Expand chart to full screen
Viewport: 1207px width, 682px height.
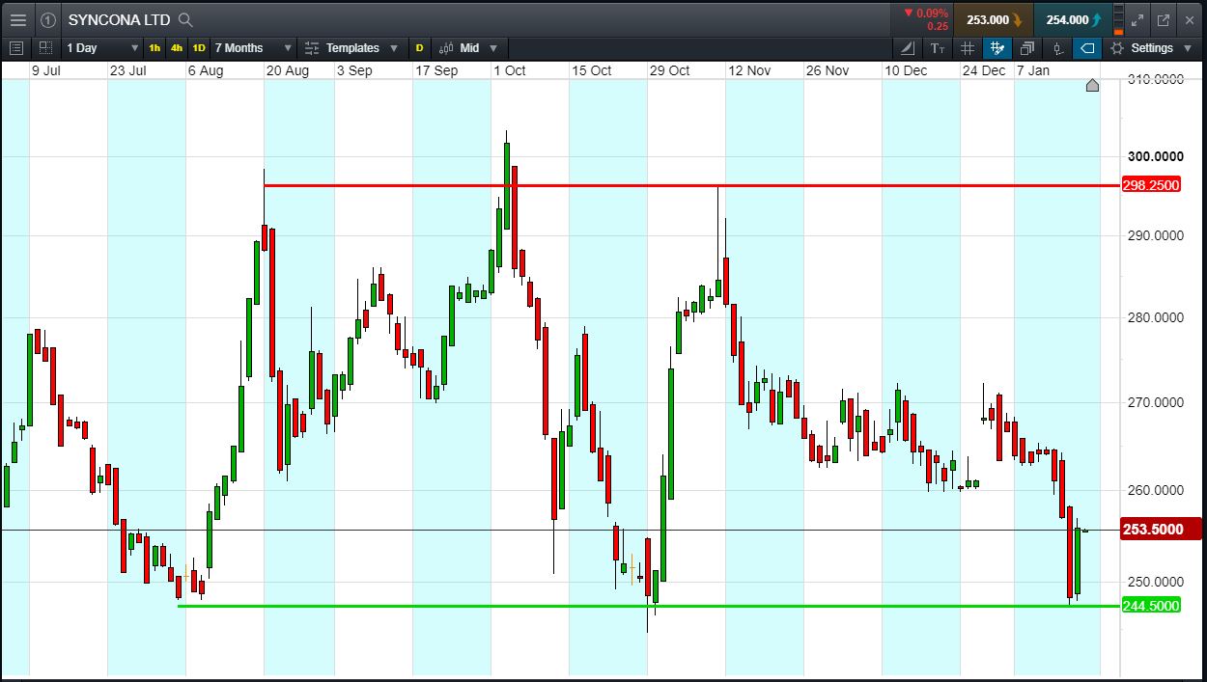click(1137, 19)
